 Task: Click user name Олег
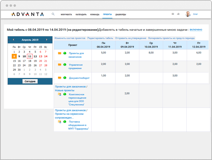[x=195, y=14]
